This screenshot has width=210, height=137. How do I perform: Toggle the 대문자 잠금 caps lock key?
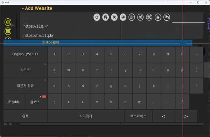pos(25,86)
